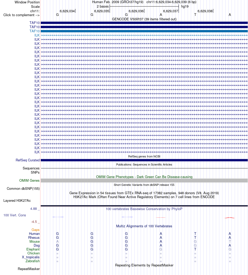Click the Dog species label
Viewport: 248px width, 275px height.
pos(37,245)
